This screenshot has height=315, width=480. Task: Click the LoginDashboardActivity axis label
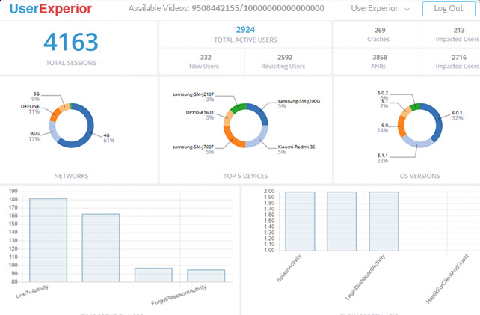[365, 277]
